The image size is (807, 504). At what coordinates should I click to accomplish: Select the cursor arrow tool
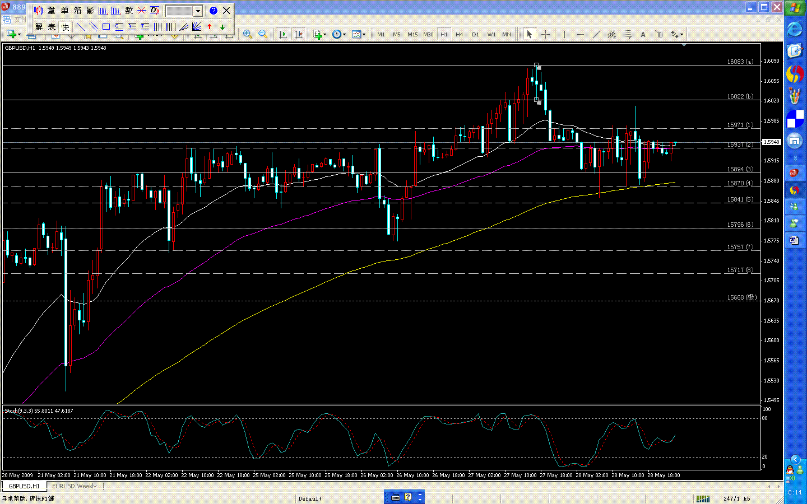click(529, 34)
